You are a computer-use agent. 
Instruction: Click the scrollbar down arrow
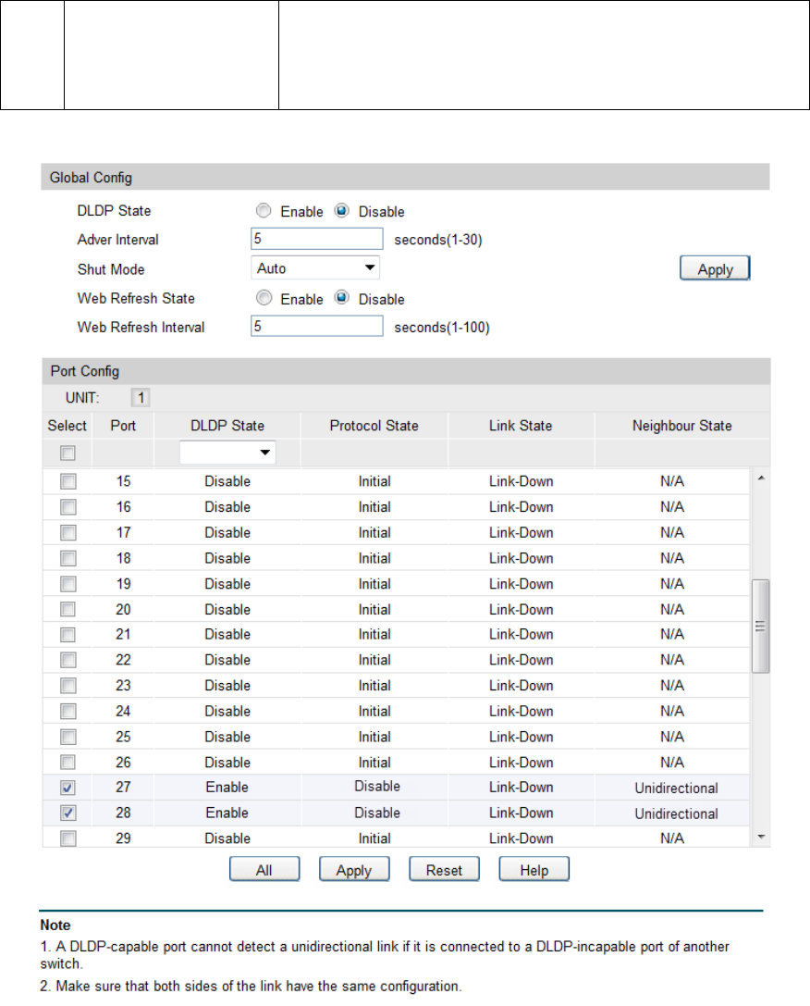tap(761, 837)
